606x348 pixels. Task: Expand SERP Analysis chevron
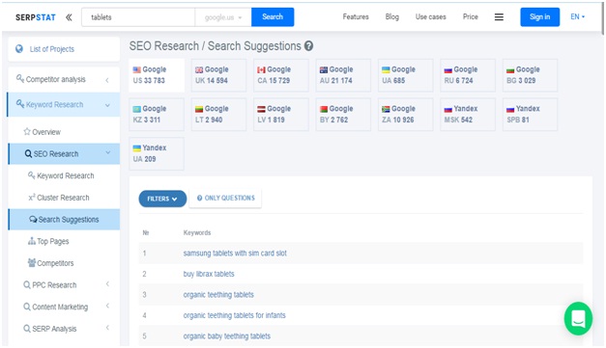[107, 328]
